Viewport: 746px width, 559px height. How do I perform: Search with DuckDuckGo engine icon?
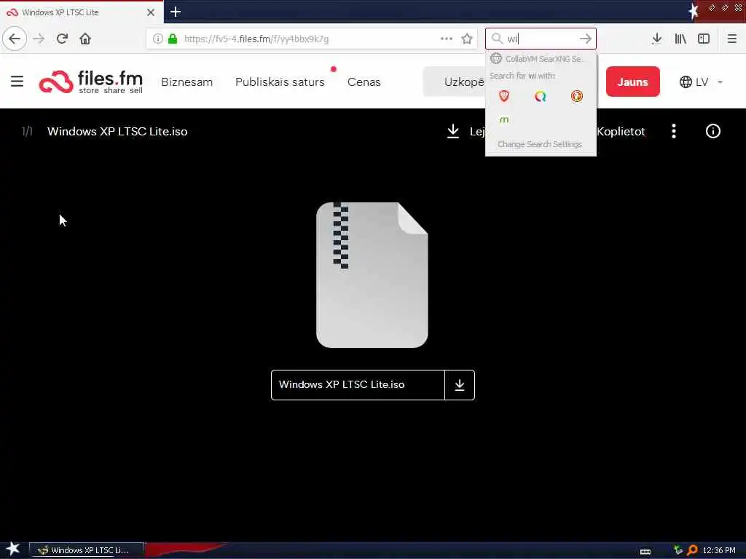(577, 97)
